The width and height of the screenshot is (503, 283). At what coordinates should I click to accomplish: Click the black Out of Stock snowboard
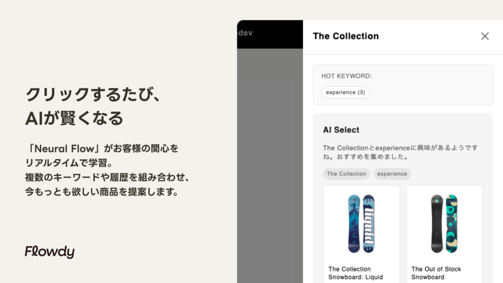click(437, 224)
